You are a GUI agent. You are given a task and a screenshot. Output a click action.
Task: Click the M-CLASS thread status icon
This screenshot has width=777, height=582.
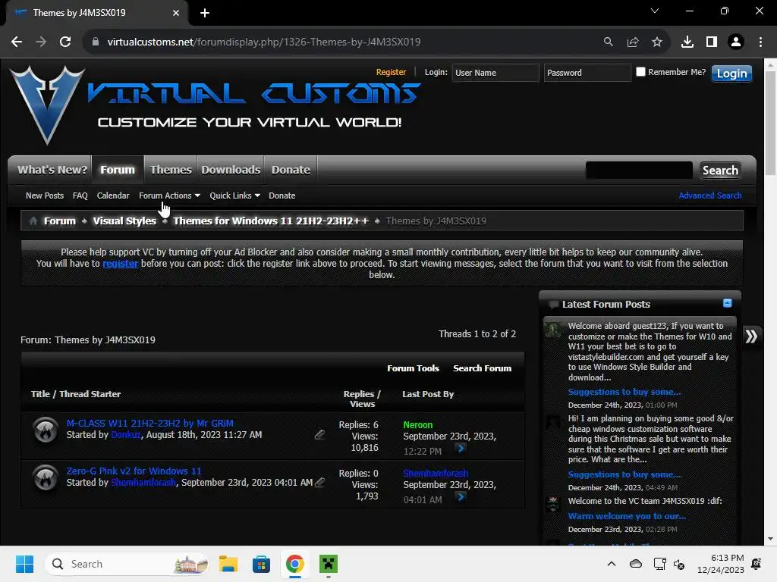tap(46, 430)
